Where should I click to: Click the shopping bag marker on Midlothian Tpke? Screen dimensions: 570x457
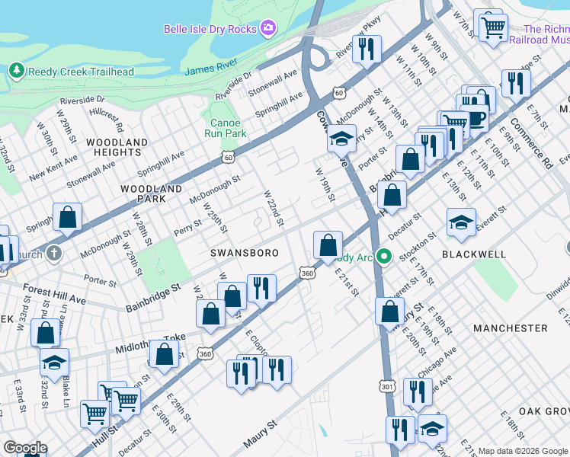164,356
